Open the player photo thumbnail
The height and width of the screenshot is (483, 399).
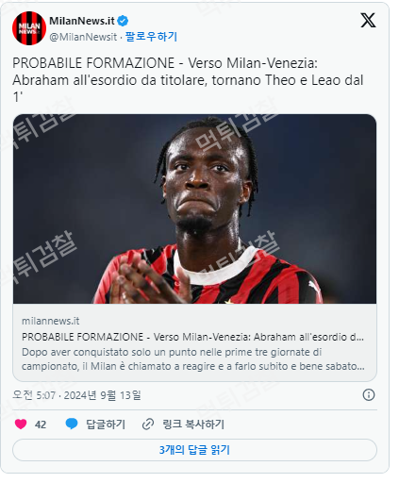pyautogui.click(x=194, y=208)
